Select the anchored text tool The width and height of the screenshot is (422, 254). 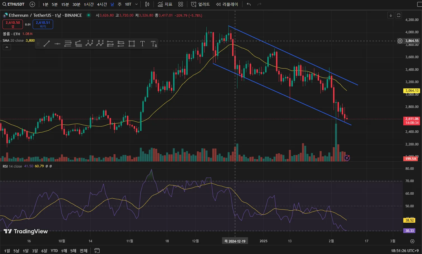154,44
